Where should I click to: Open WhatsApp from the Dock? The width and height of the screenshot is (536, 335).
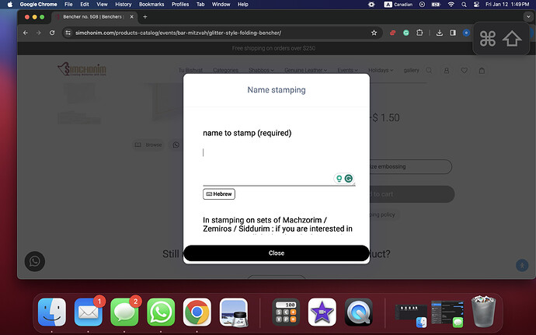[x=161, y=312]
